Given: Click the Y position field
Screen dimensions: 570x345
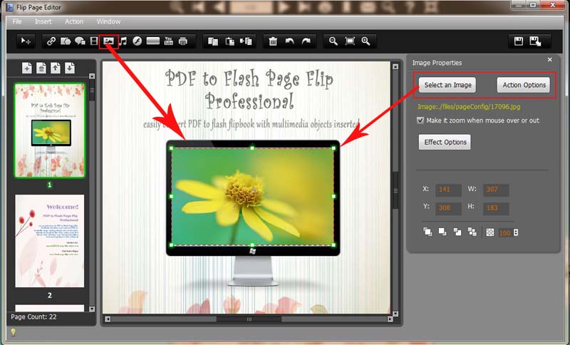Looking at the screenshot, I should tap(448, 208).
